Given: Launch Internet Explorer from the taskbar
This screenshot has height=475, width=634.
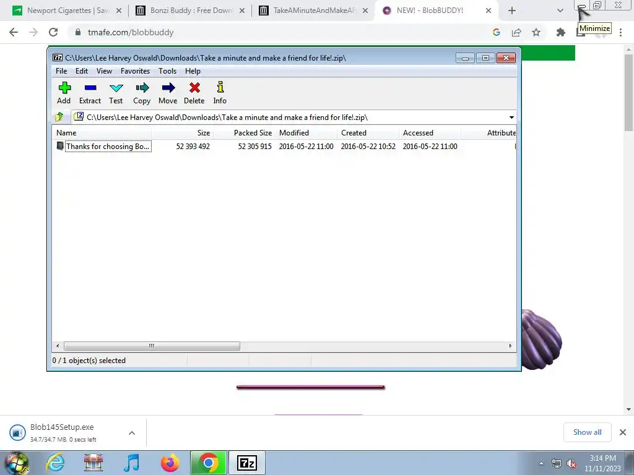Looking at the screenshot, I should [55, 463].
